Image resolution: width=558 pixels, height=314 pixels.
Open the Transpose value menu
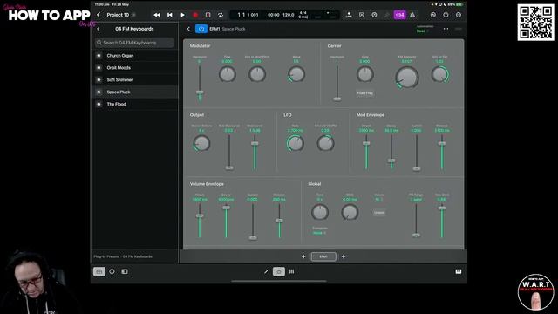pyautogui.click(x=319, y=233)
